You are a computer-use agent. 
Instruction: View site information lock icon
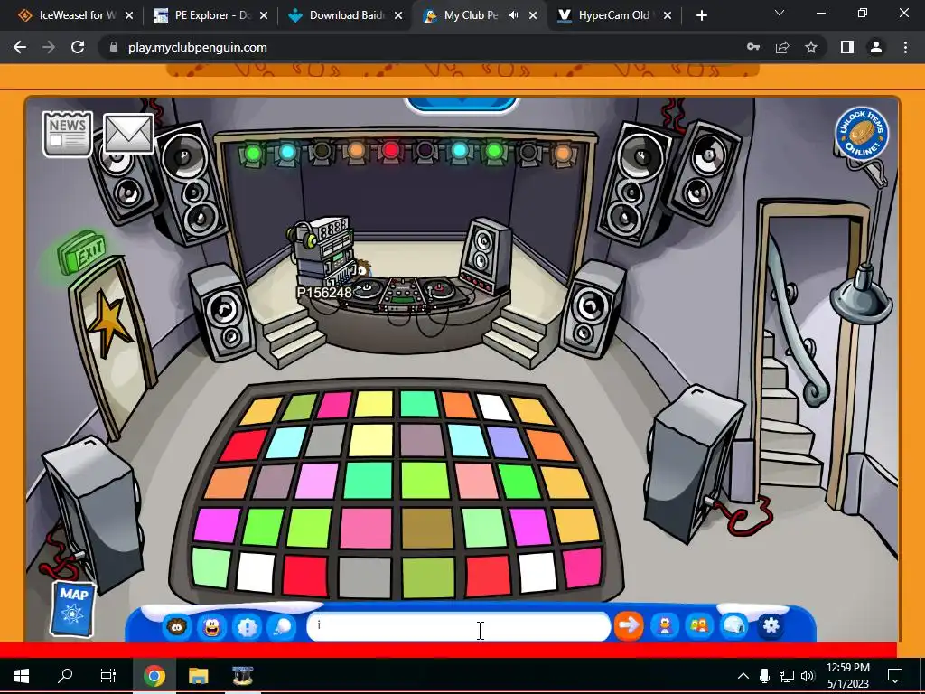pyautogui.click(x=113, y=47)
